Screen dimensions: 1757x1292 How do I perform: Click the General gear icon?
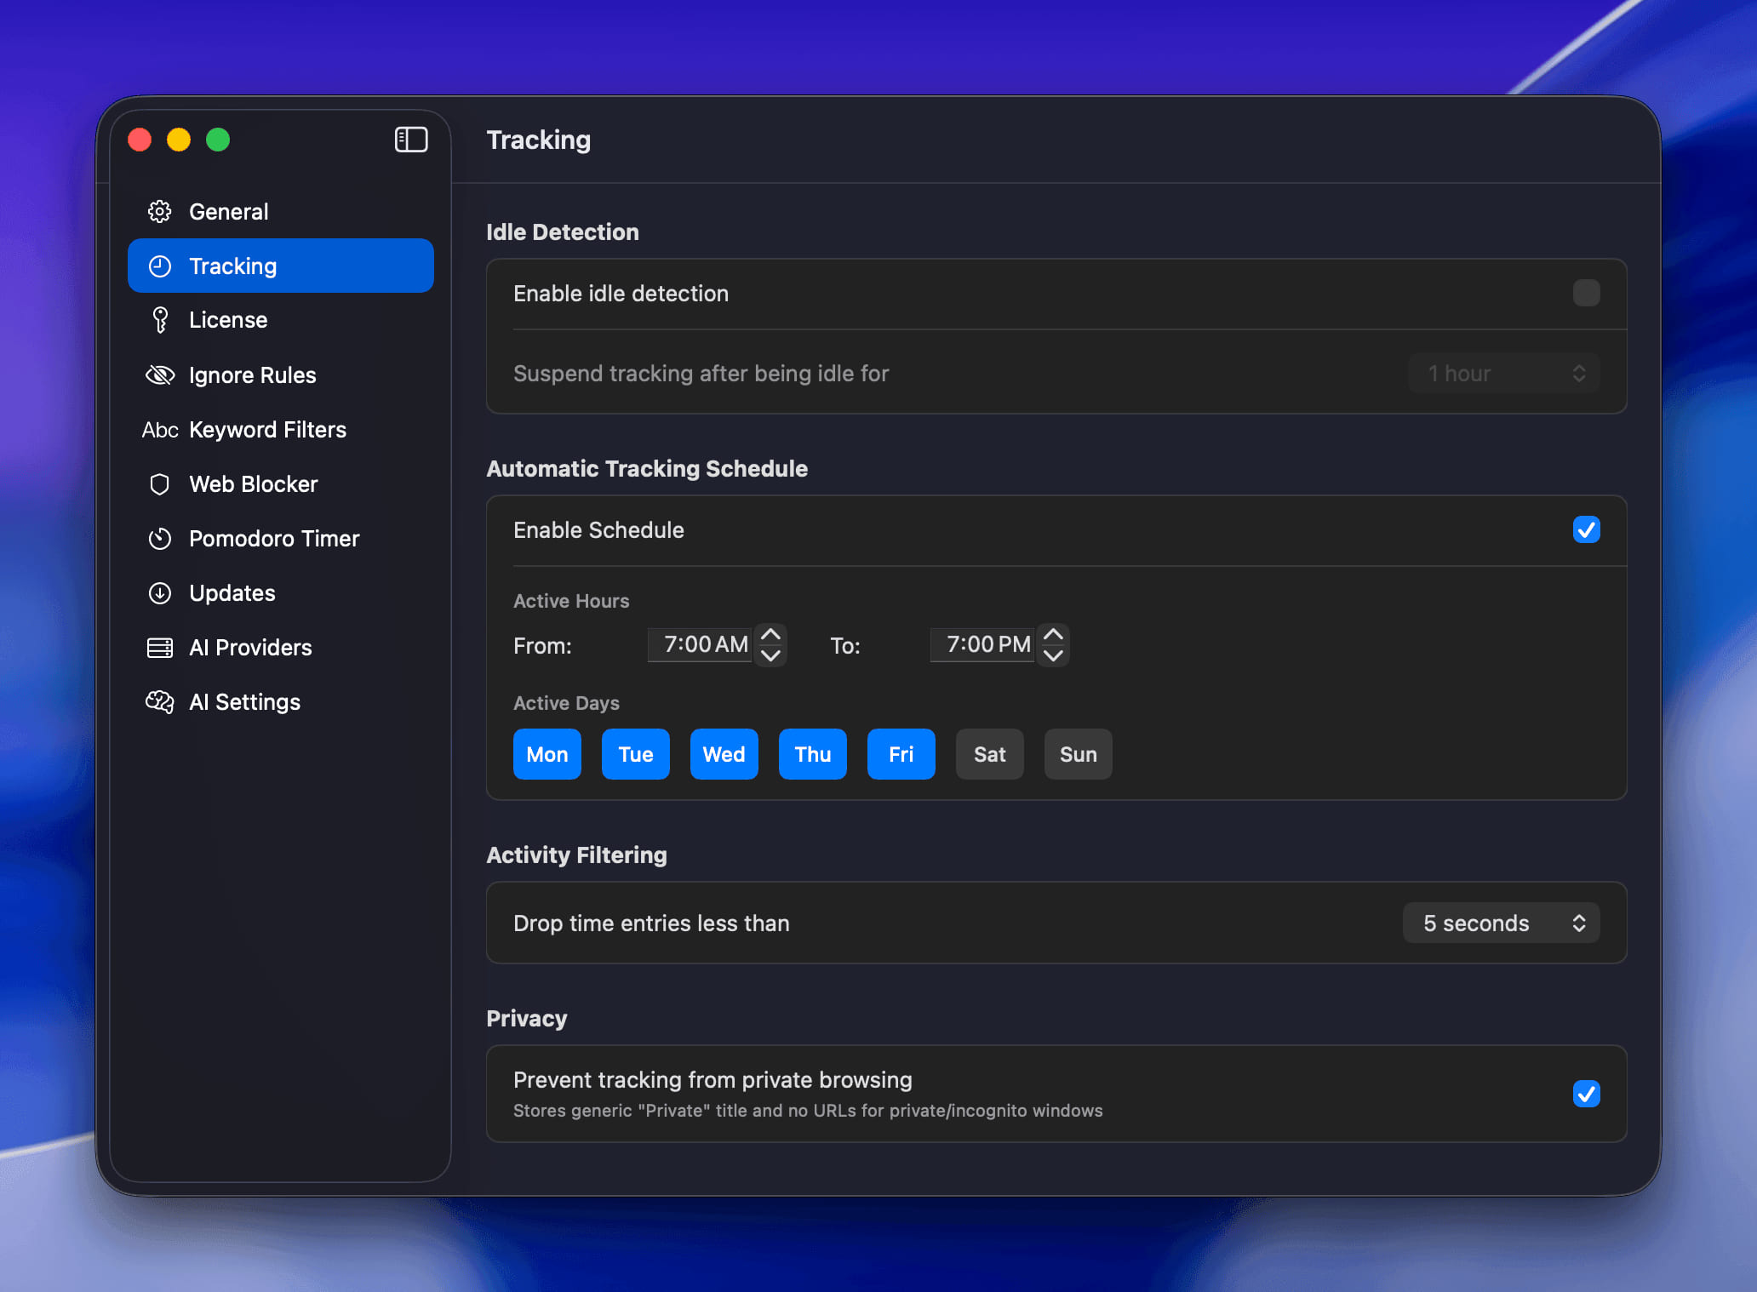160,212
